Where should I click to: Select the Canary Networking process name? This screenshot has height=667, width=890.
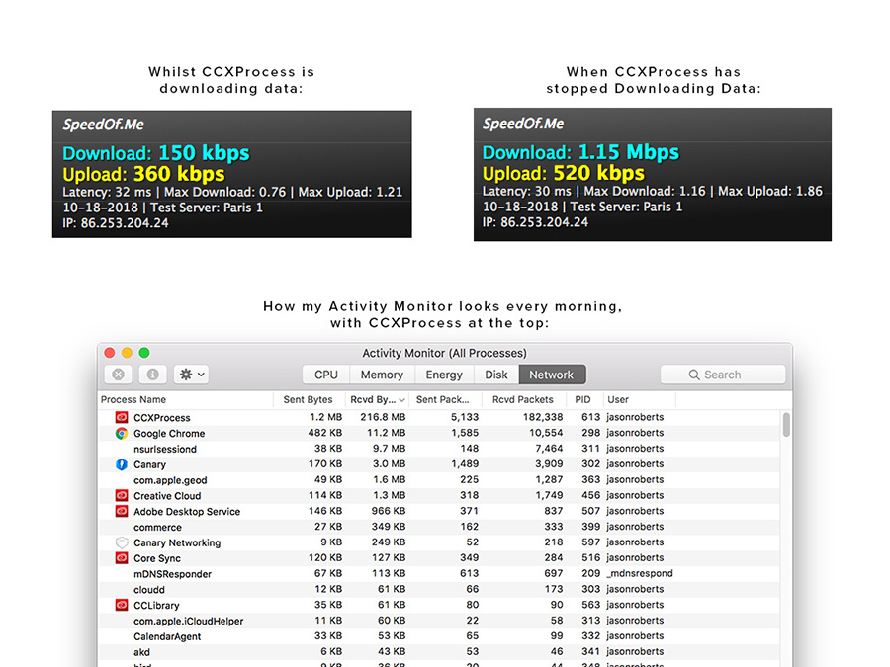pos(177,542)
